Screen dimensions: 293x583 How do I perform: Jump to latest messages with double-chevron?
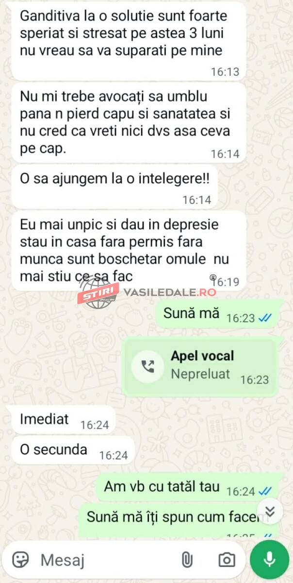[271, 511]
